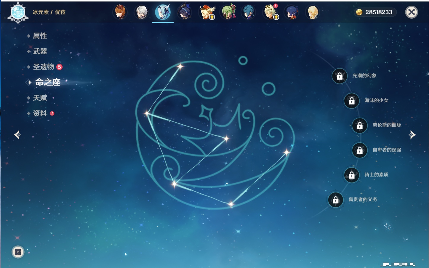
Task: Go to the 天赋 talents section
Action: point(40,98)
